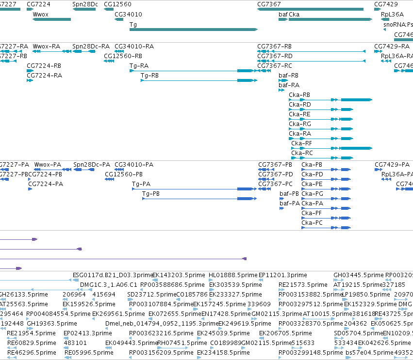
Task: Click protein Tg-PA label
Action: 141,184
